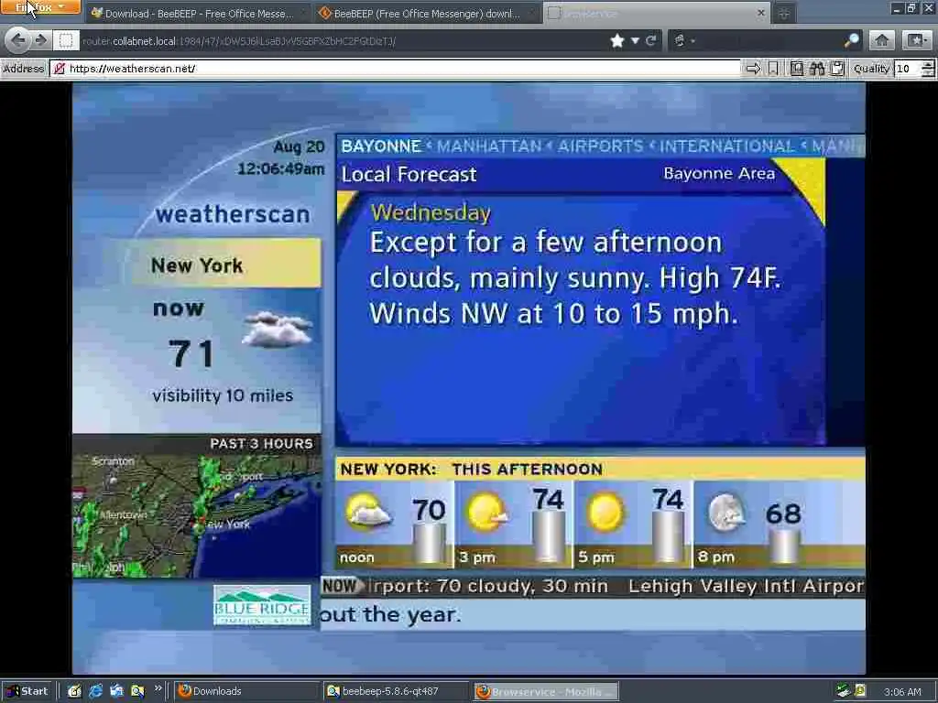
Task: Reload the page with the refresh icon
Action: [x=651, y=40]
